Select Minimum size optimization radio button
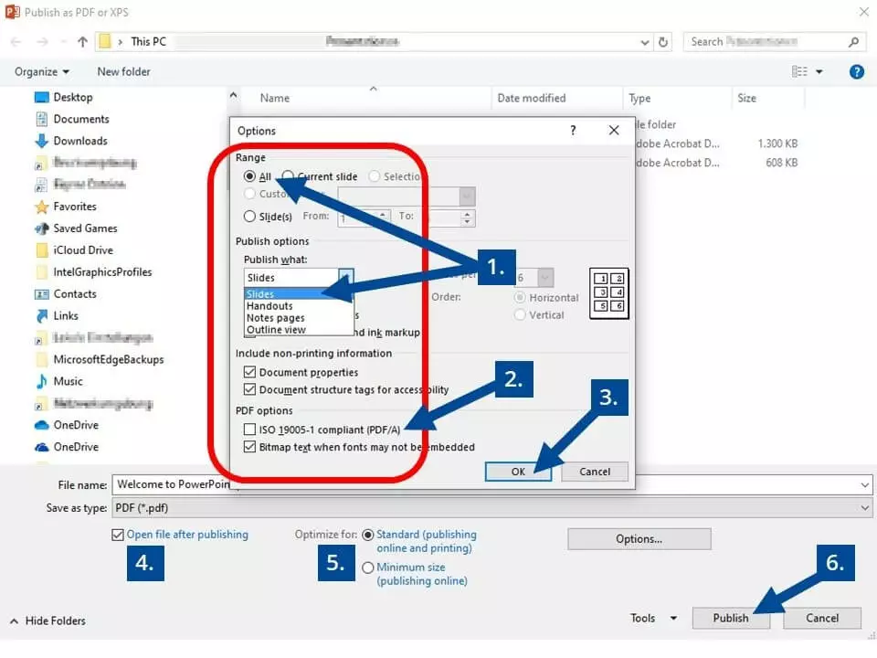877x658 pixels. (x=368, y=568)
